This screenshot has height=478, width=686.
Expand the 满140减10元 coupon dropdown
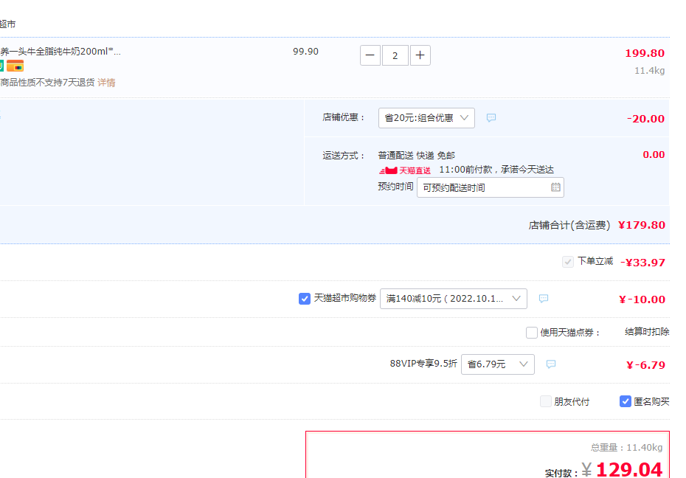coord(453,299)
